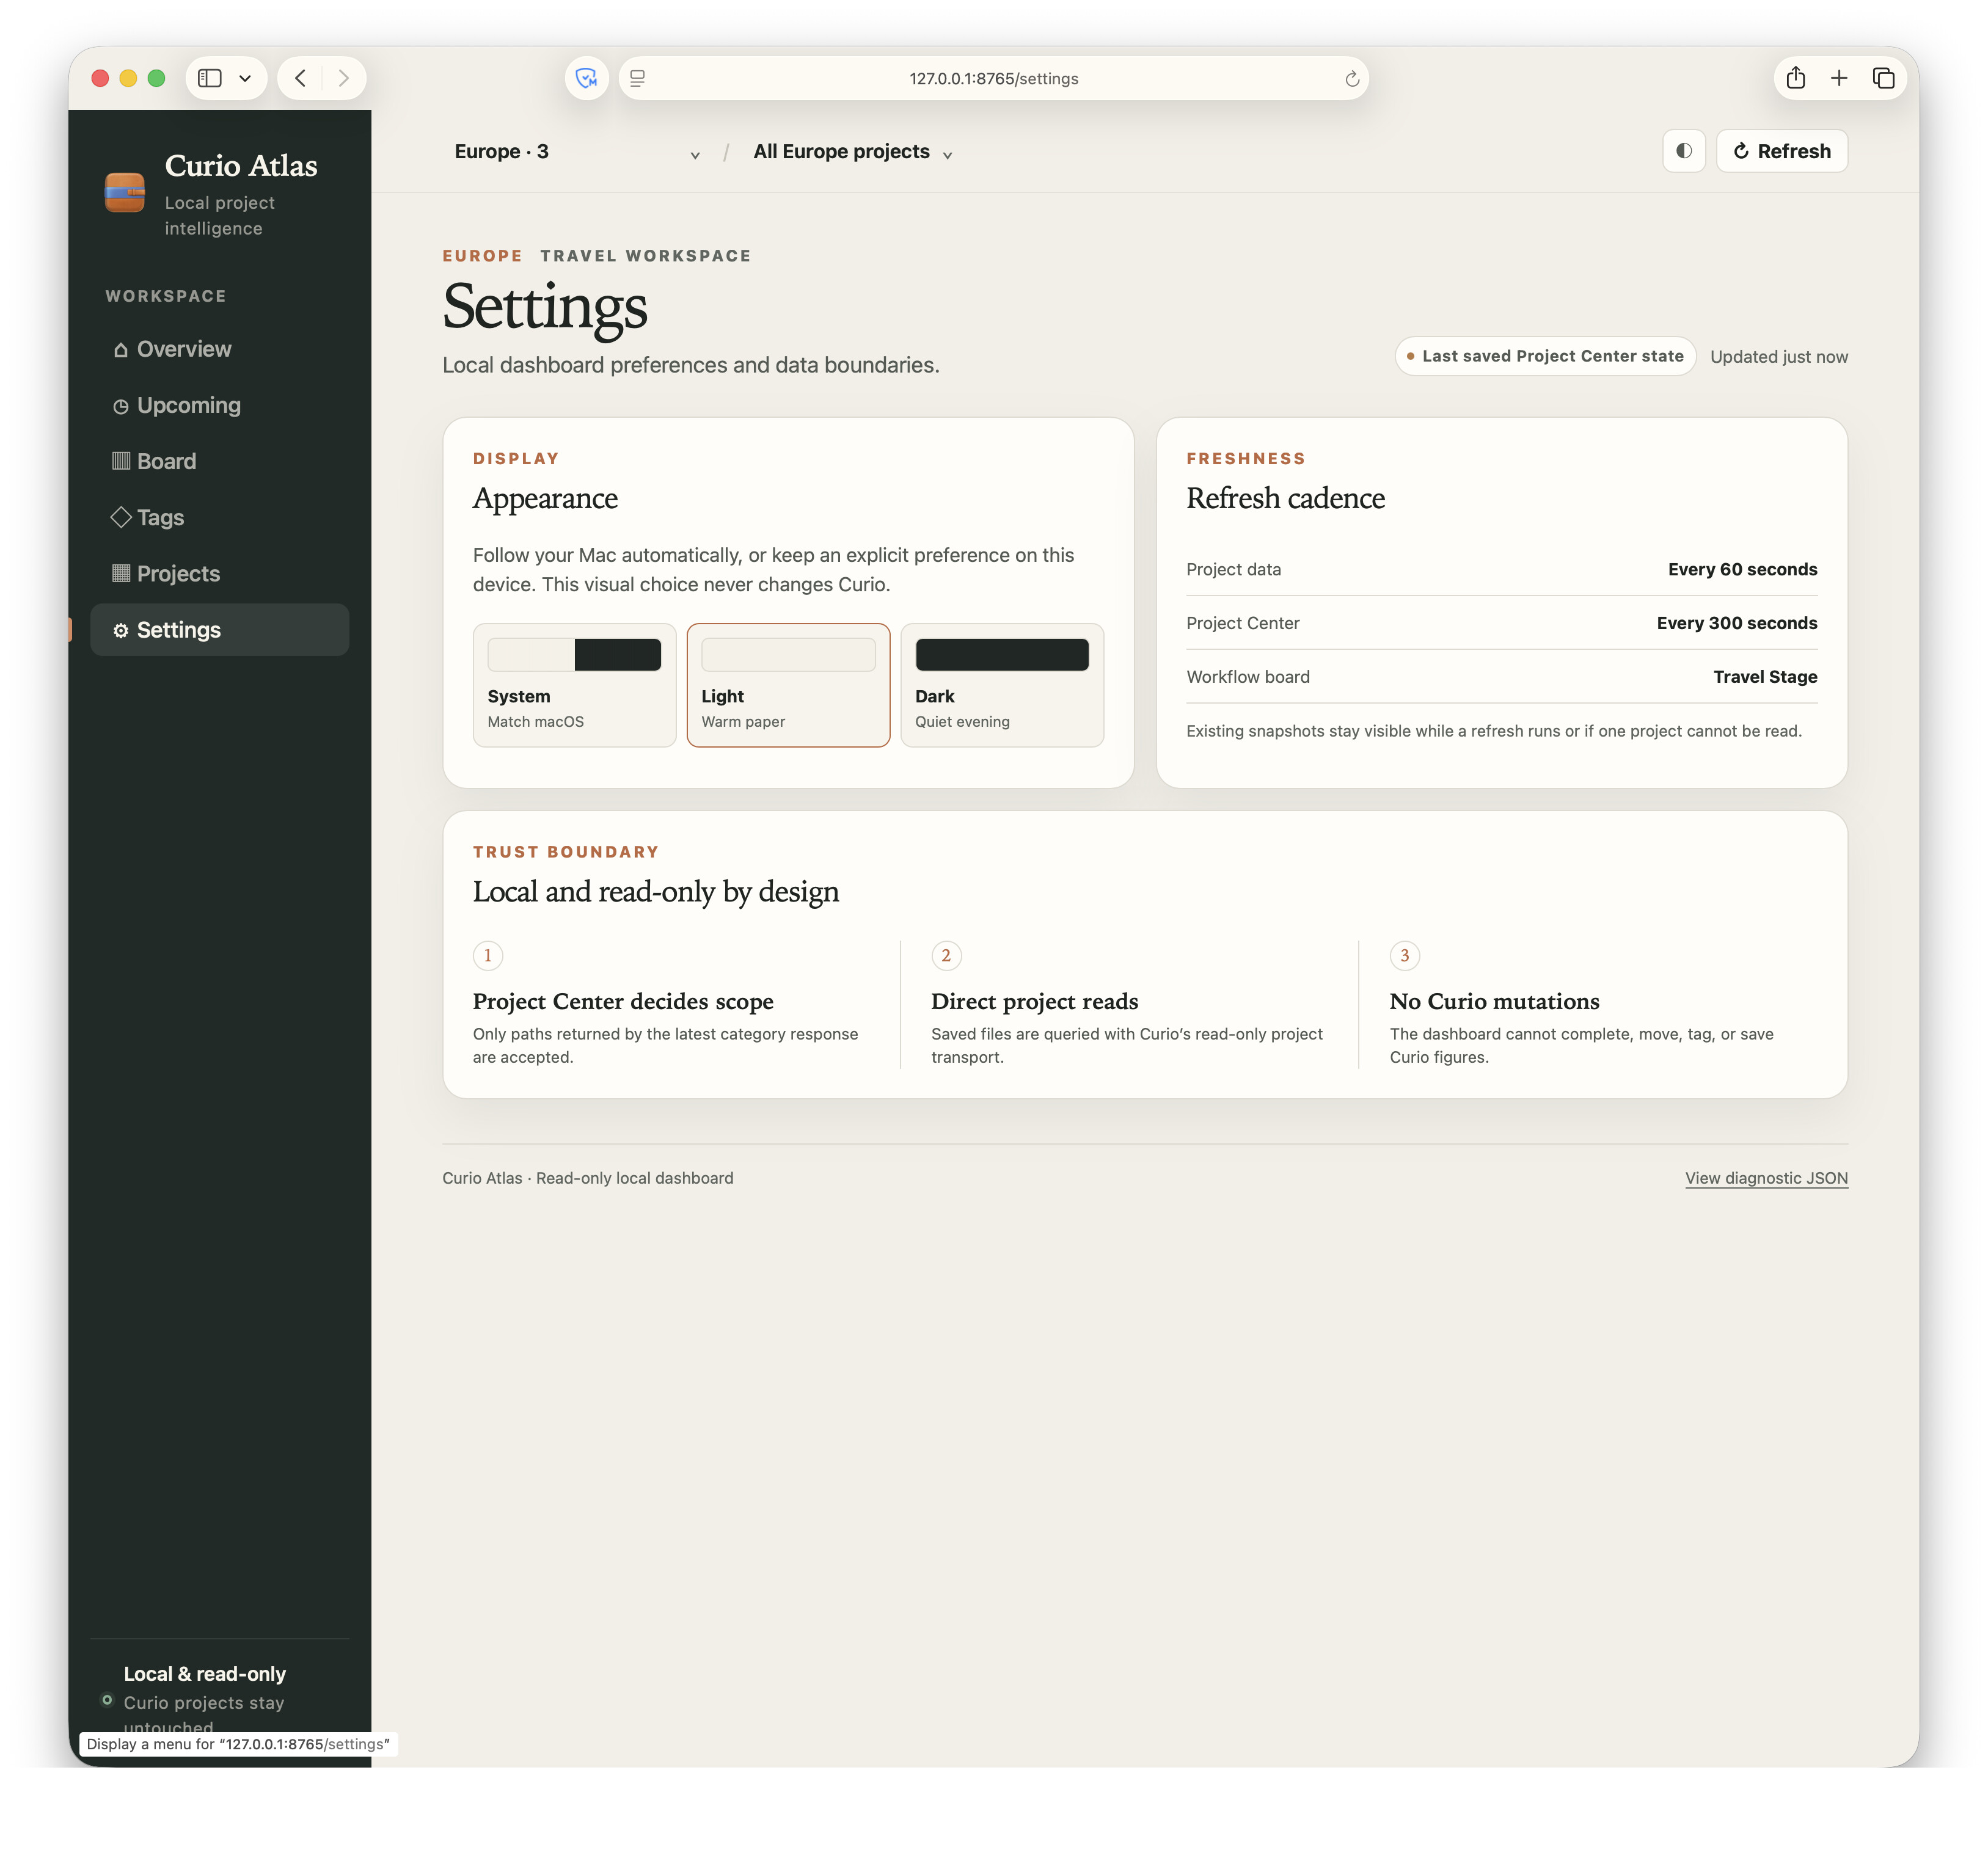
Task: Click the gear icon beside Settings
Action: [121, 630]
